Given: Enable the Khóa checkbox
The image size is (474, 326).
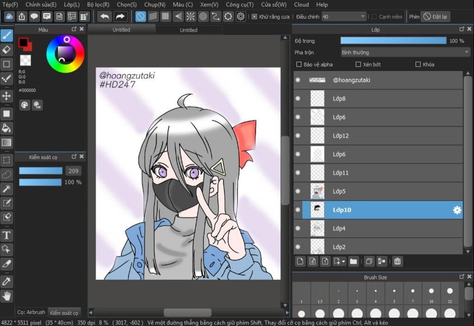Looking at the screenshot, I should point(418,64).
